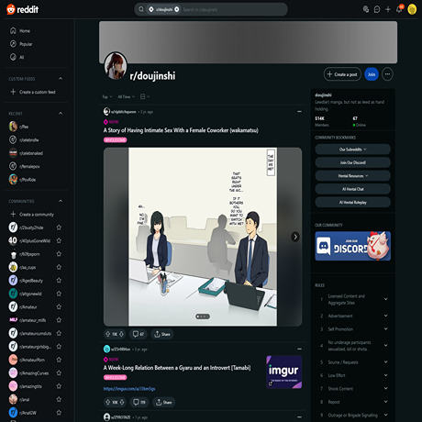The width and height of the screenshot is (422, 422).
Task: Remove the r/doujinshi search scope chip
Action: pyautogui.click(x=177, y=9)
